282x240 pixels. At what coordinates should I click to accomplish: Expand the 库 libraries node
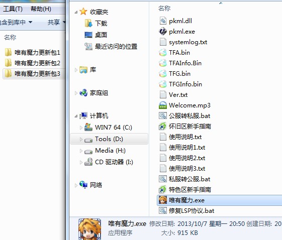[76, 70]
